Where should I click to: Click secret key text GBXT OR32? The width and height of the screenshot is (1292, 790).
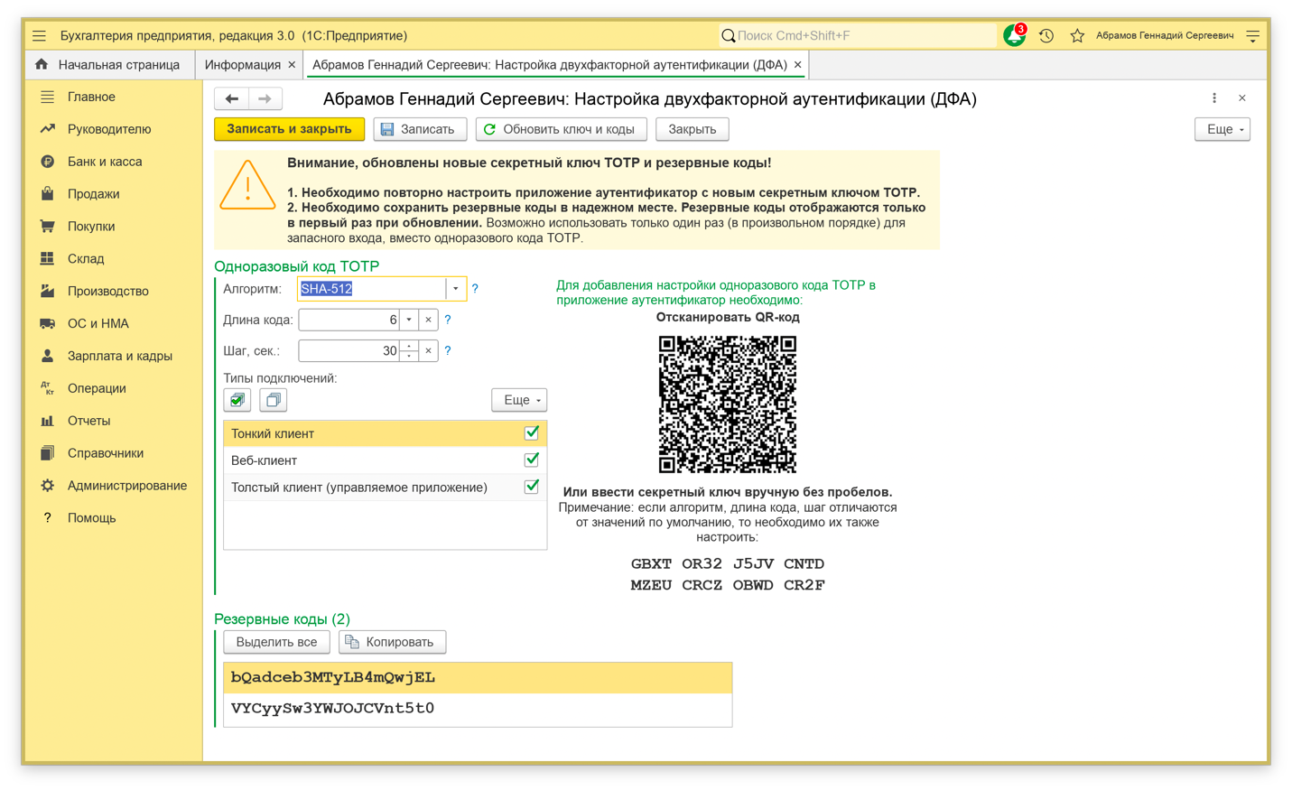click(676, 563)
